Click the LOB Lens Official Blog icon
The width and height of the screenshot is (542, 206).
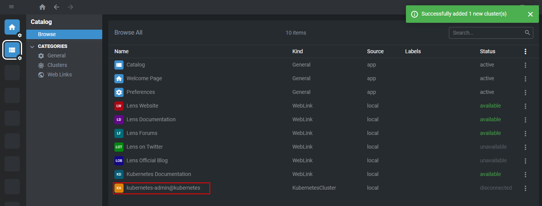(x=119, y=161)
